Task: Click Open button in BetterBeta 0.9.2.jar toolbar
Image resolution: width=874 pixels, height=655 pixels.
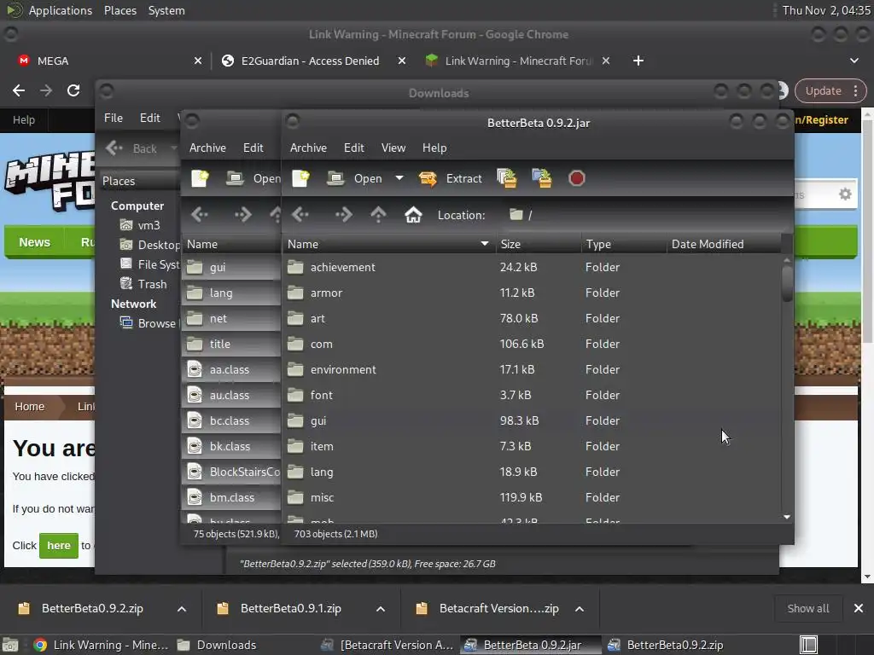Action: tap(355, 178)
